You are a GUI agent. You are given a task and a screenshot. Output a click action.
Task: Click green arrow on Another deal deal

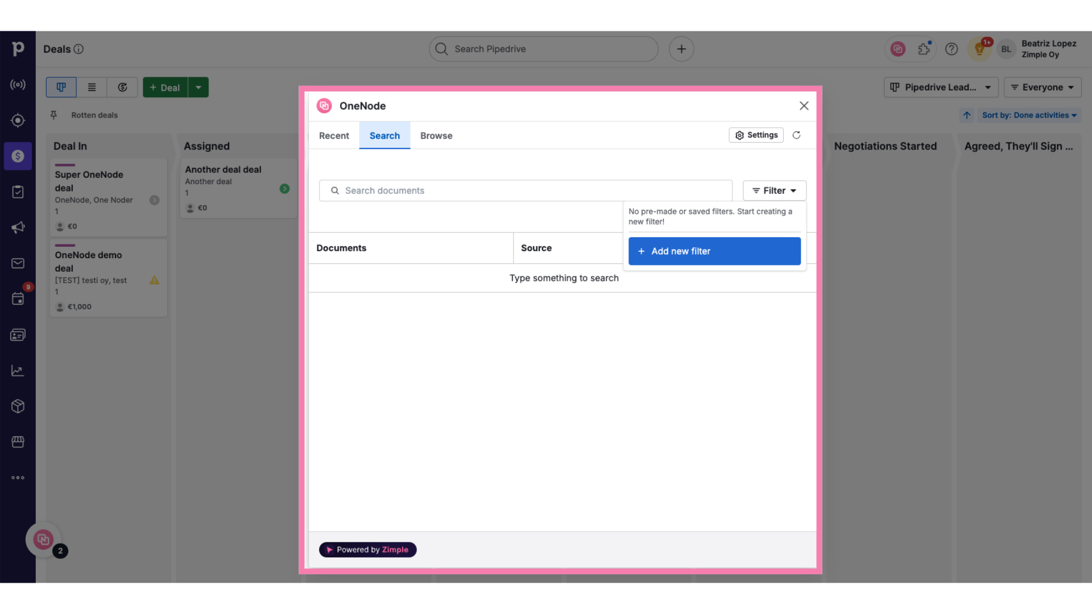(284, 189)
